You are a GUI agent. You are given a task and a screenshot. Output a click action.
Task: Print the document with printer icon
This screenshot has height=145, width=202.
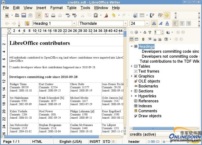pyautogui.click(x=53, y=15)
